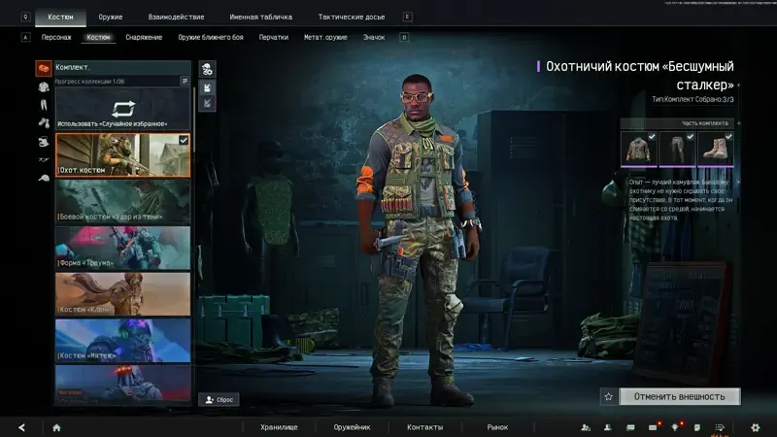777x437 pixels.
Task: Open game settings gear
Action: pos(756,427)
